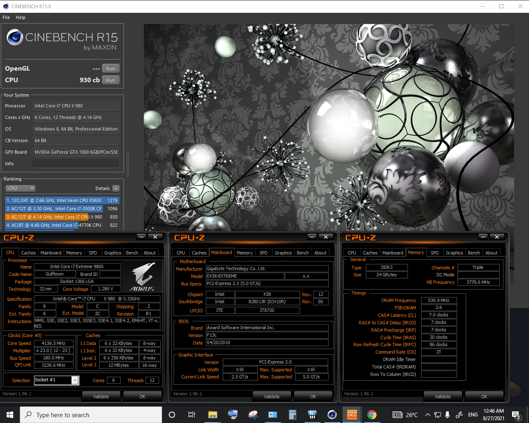Open Task View from the taskbar
The height and width of the screenshot is (423, 529).
pyautogui.click(x=191, y=415)
